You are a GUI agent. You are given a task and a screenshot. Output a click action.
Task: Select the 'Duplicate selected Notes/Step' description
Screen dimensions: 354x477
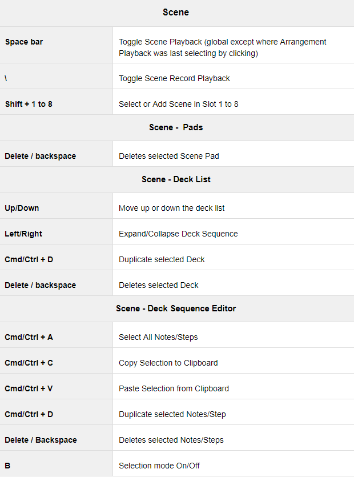172,414
